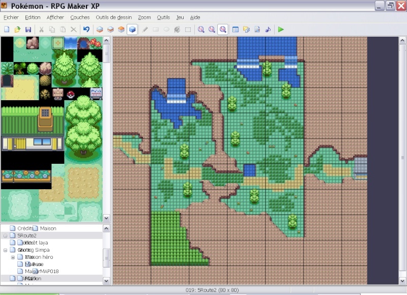Image resolution: width=407 pixels, height=295 pixels.
Task: Pick the wooden signpost tile in the tileset
Action: tap(58, 94)
